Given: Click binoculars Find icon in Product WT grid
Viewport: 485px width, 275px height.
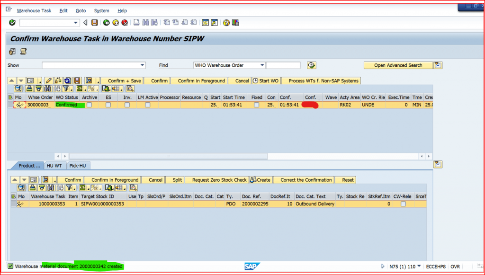Looking at the screenshot, I should 51,187.
